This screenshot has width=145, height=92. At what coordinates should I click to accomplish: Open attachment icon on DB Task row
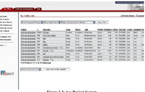[x=51, y=51]
